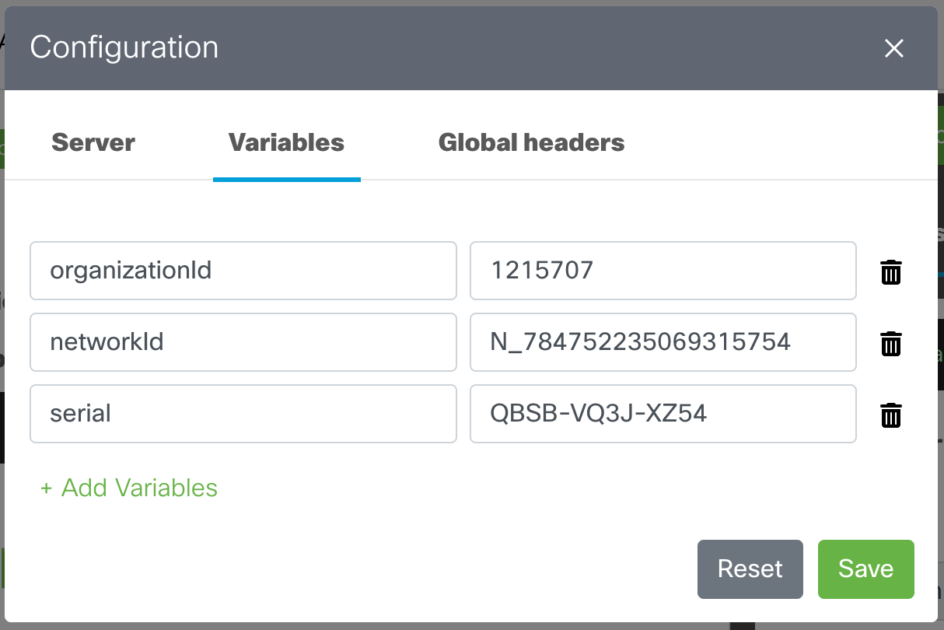Select the organizationId name field

pos(243,271)
